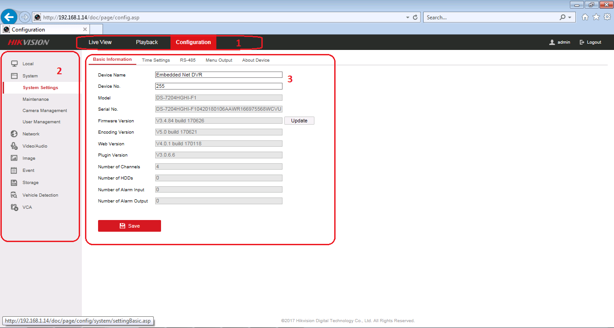This screenshot has width=614, height=328.
Task: Click the Local monitor icon in sidebar
Action: [14, 63]
